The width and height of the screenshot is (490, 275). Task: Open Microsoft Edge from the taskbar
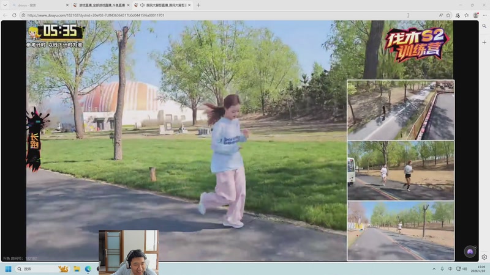point(88,269)
